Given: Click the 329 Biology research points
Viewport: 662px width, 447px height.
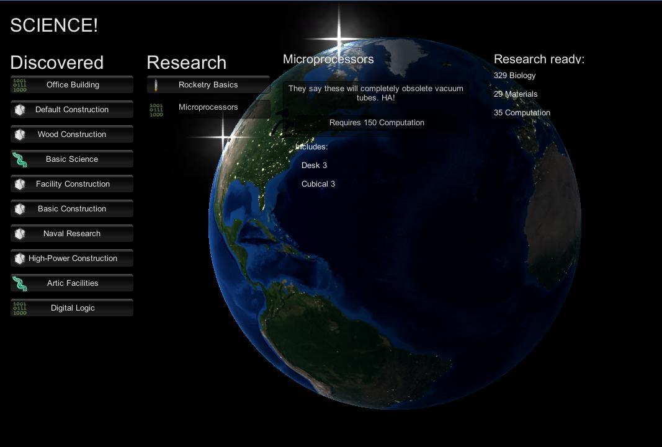Looking at the screenshot, I should pyautogui.click(x=514, y=76).
